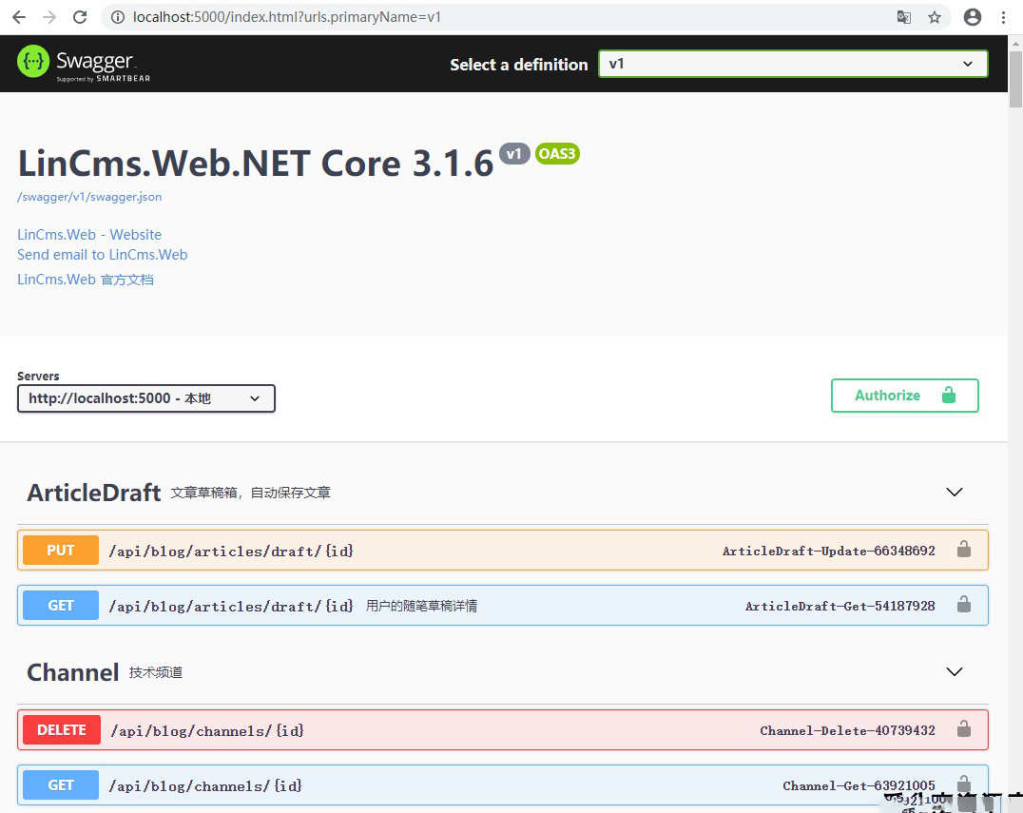
Task: Click lock icon on PUT articles draft row
Action: (x=964, y=550)
